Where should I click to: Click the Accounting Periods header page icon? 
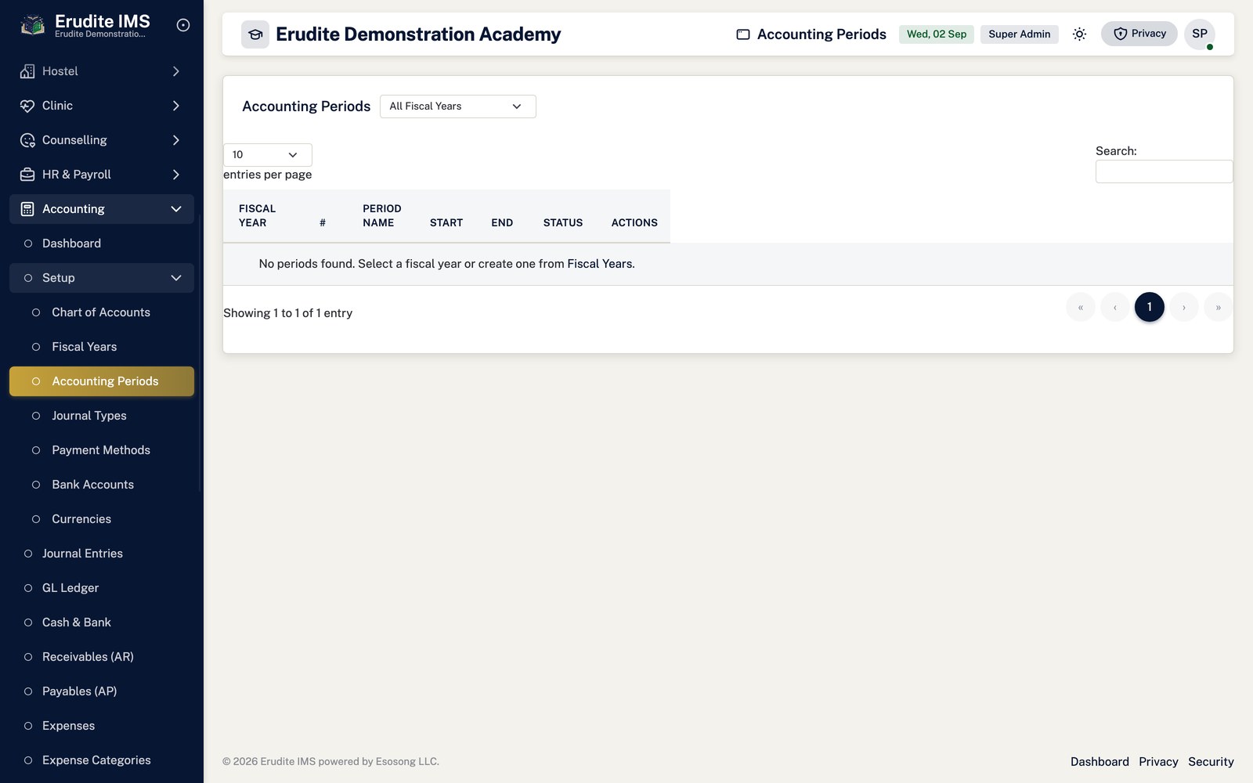[x=743, y=34]
